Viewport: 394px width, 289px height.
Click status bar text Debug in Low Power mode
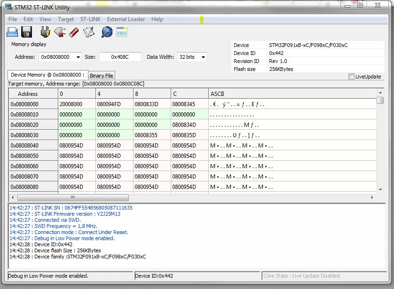point(48,276)
